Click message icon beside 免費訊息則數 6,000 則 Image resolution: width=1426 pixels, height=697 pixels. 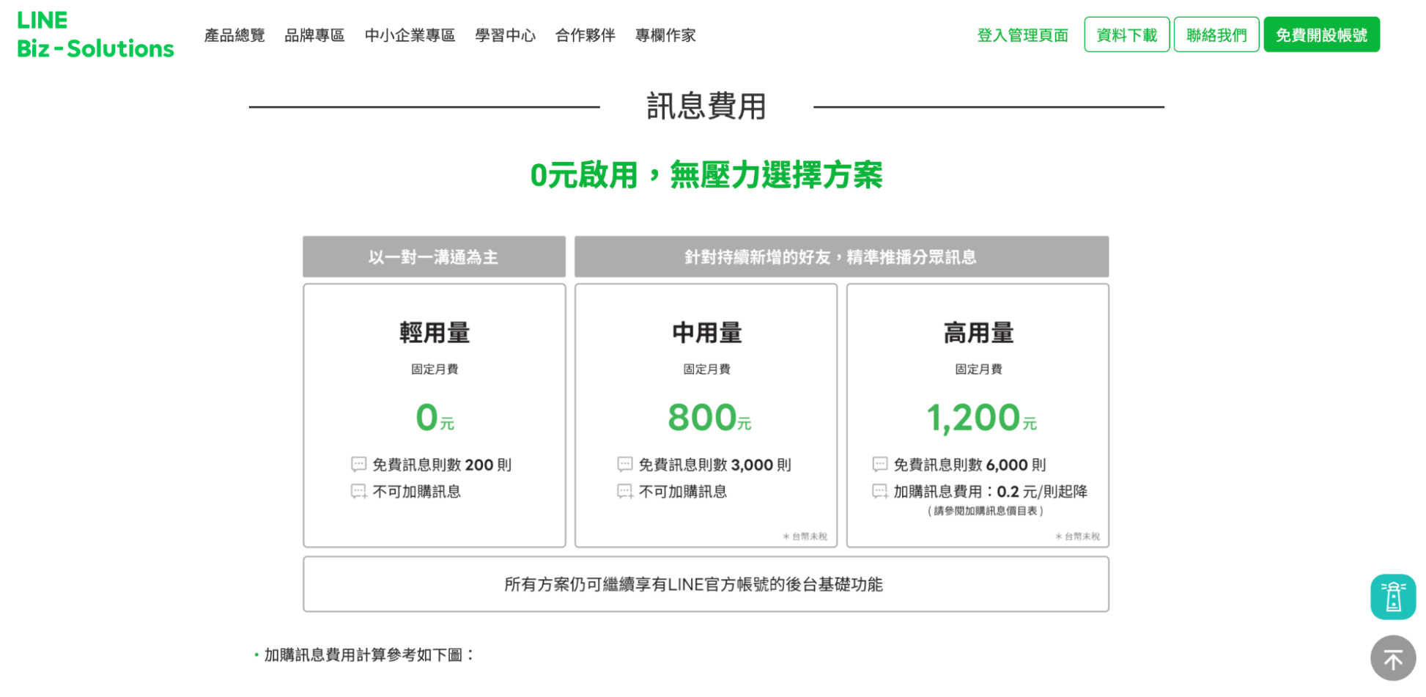tap(880, 465)
